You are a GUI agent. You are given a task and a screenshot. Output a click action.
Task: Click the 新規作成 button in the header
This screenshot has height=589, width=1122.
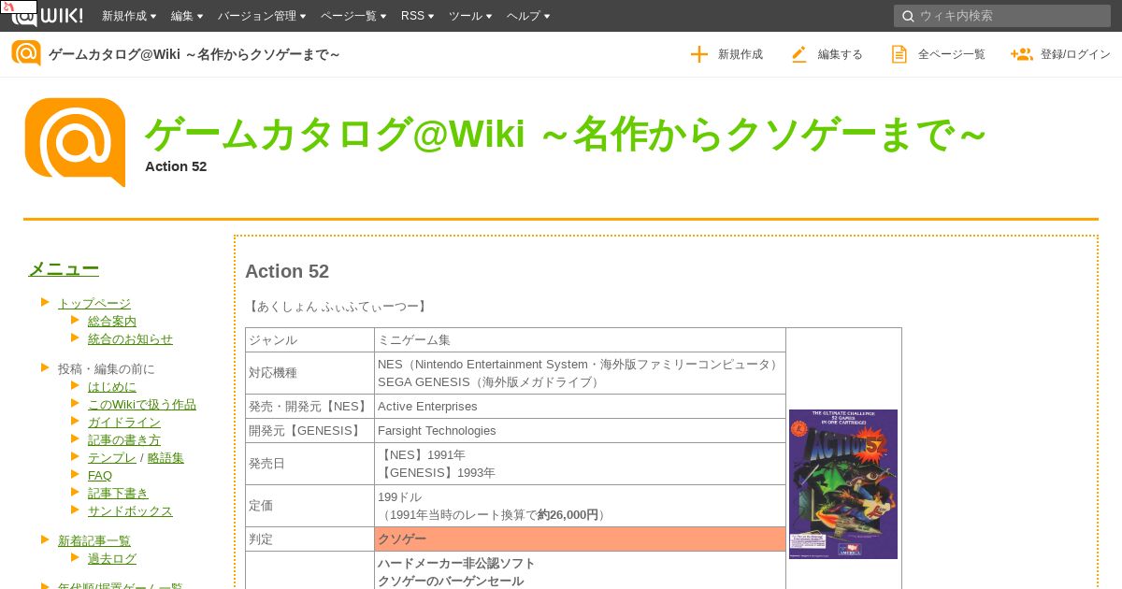click(726, 54)
